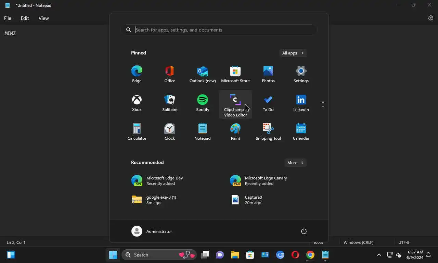Viewport: 438px width, 263px height.
Task: Go to next pinned apps page dots
Action: pyautogui.click(x=323, y=104)
